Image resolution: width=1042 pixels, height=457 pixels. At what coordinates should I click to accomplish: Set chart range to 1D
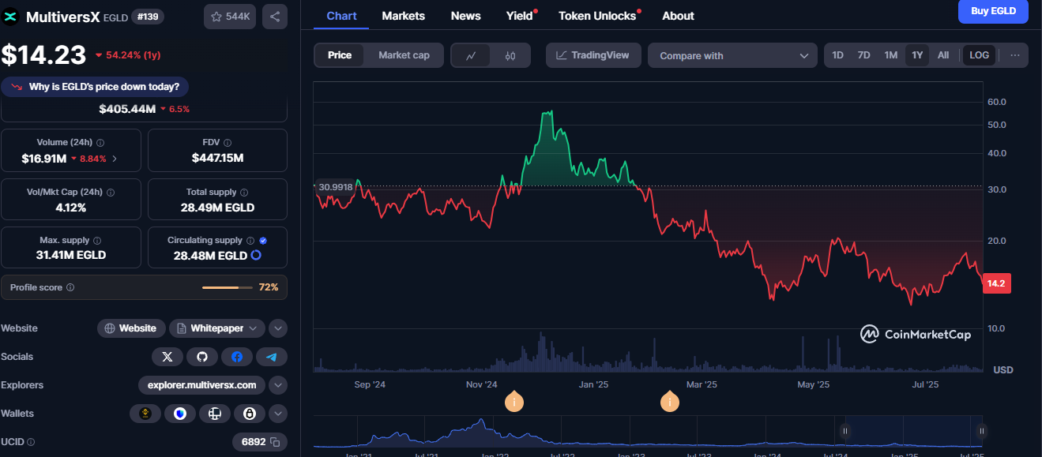click(x=837, y=55)
